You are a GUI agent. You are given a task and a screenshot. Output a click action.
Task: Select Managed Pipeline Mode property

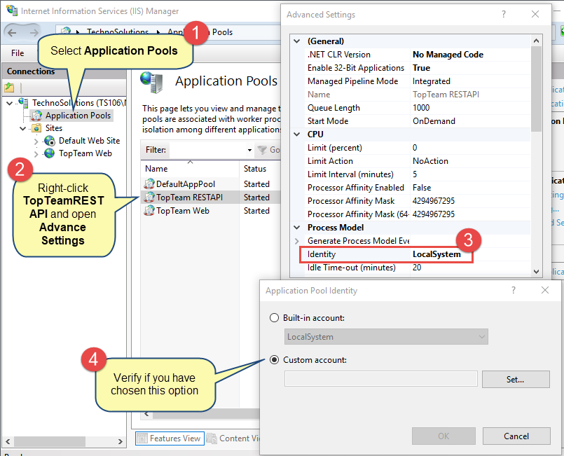coord(417,81)
